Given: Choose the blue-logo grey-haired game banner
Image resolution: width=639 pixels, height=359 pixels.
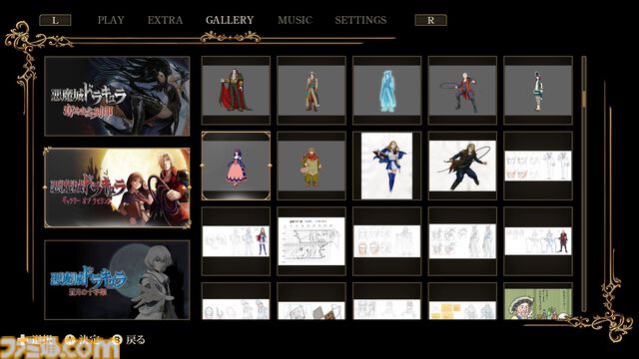Looking at the screenshot, I should point(117,279).
